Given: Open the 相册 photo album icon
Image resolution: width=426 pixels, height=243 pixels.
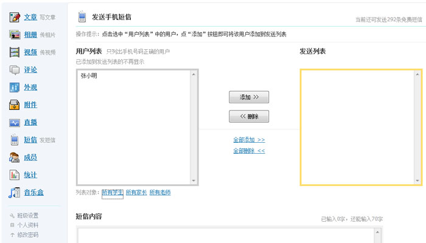Looking at the screenshot, I should (15, 35).
